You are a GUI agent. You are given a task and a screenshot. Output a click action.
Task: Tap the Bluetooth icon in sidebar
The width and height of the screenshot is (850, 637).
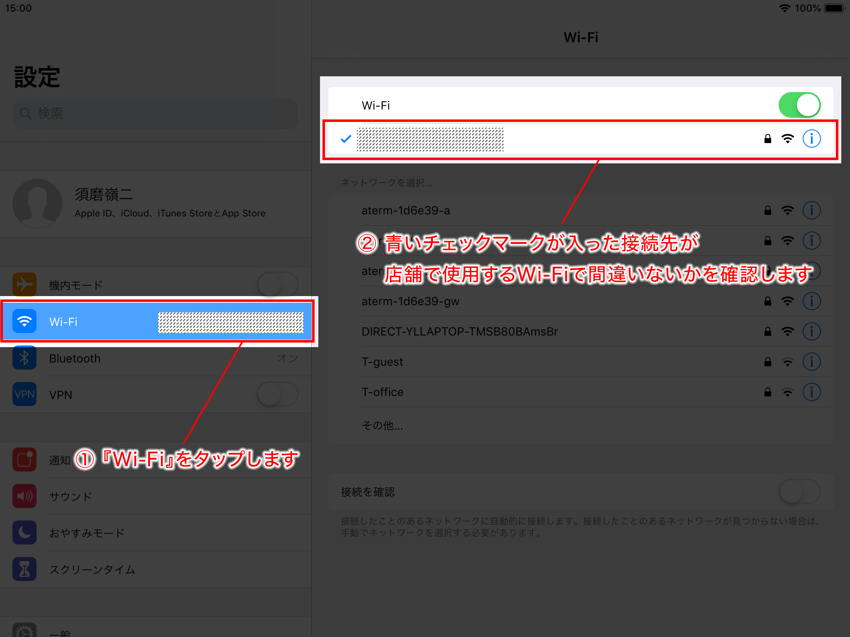pos(24,358)
